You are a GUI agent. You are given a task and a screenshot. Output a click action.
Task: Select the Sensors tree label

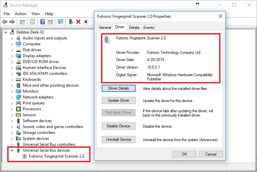(29, 115)
